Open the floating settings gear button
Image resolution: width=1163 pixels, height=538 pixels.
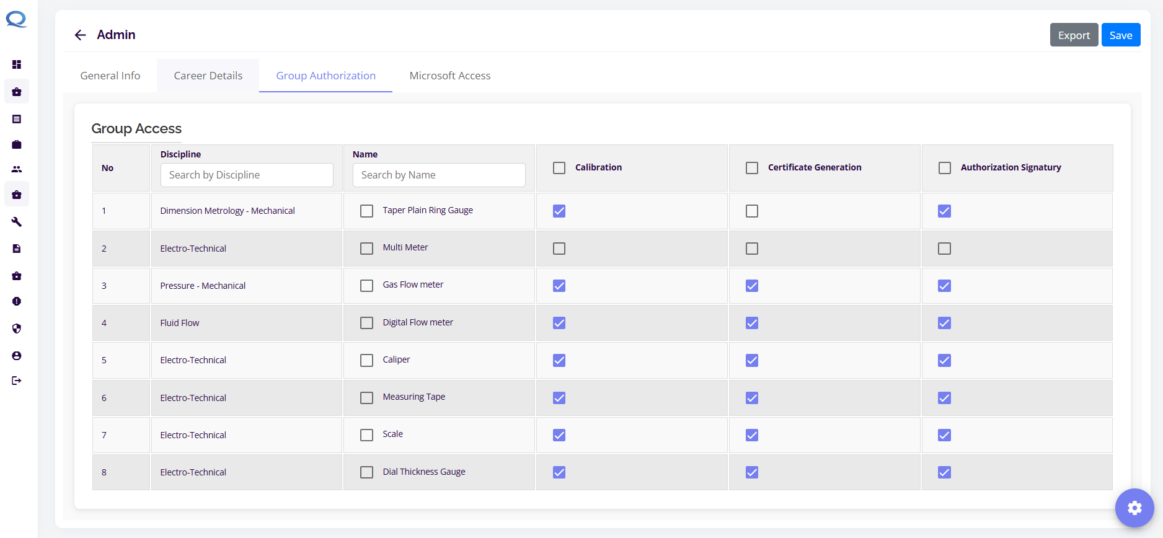(x=1134, y=508)
